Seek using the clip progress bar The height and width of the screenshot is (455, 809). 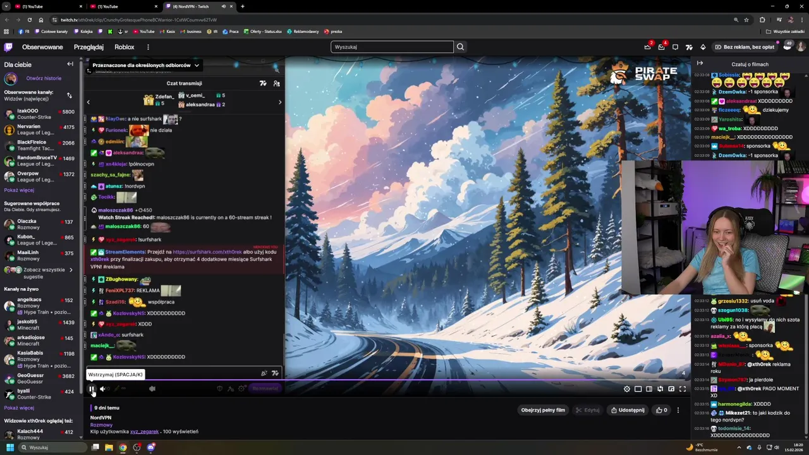pyautogui.click(x=387, y=380)
